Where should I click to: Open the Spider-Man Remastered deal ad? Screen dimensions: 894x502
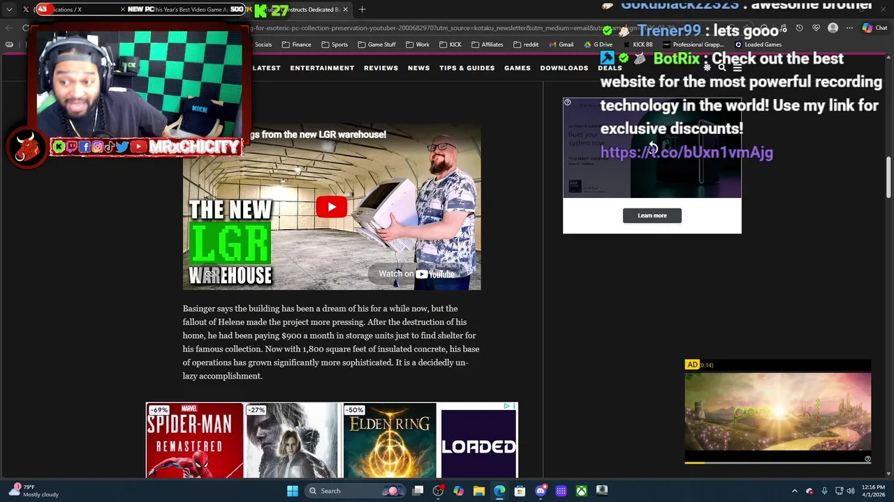click(x=194, y=440)
